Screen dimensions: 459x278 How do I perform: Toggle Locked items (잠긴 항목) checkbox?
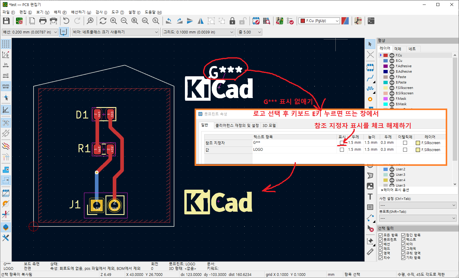point(403,235)
